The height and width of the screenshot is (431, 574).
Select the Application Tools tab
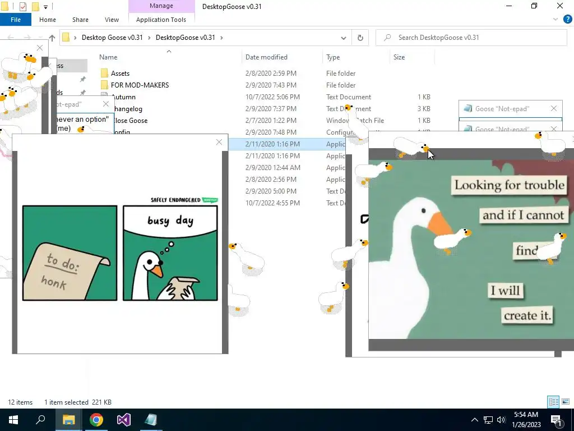click(161, 20)
